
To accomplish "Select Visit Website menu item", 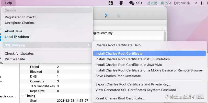I will click(15, 59).
